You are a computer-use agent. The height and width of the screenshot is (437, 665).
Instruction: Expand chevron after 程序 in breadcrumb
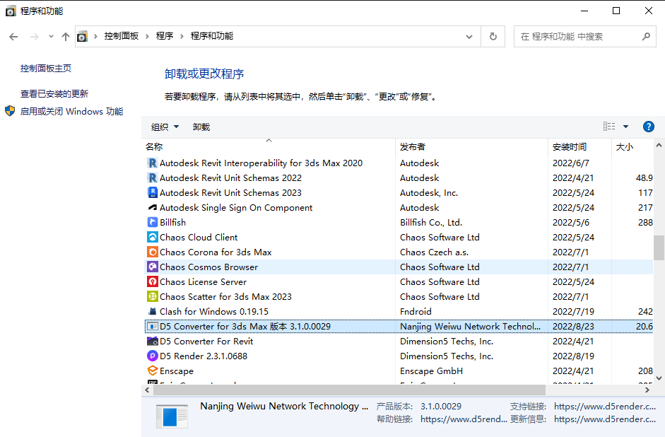(x=182, y=37)
